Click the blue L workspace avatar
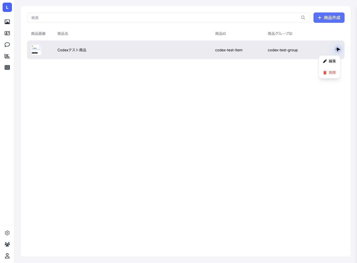The width and height of the screenshot is (357, 263). point(7,7)
